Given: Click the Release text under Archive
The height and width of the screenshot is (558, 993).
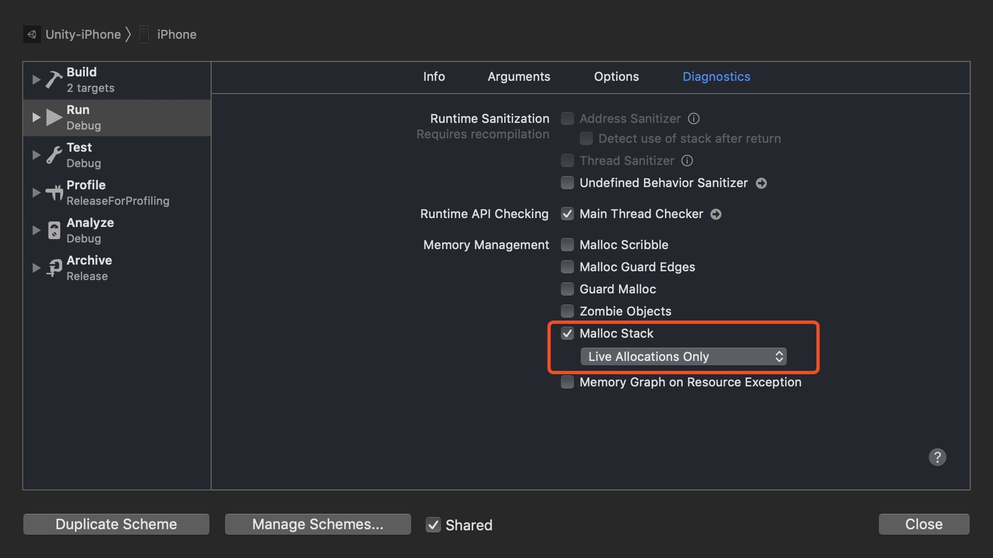Looking at the screenshot, I should (87, 276).
